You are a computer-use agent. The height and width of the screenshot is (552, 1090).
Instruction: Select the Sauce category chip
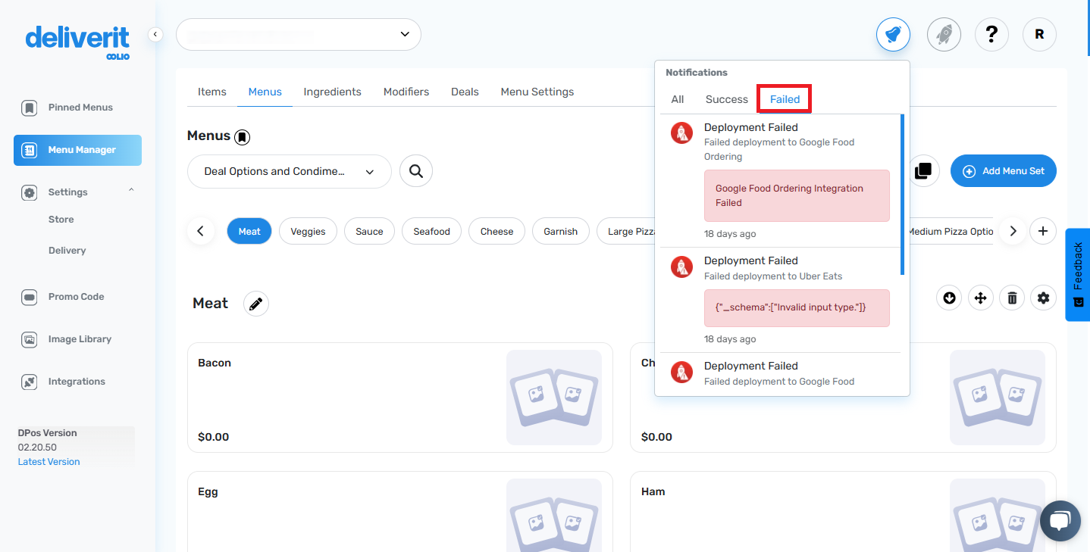tap(370, 232)
